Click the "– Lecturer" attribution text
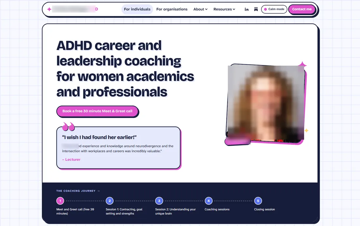The width and height of the screenshot is (360, 226). tap(71, 159)
